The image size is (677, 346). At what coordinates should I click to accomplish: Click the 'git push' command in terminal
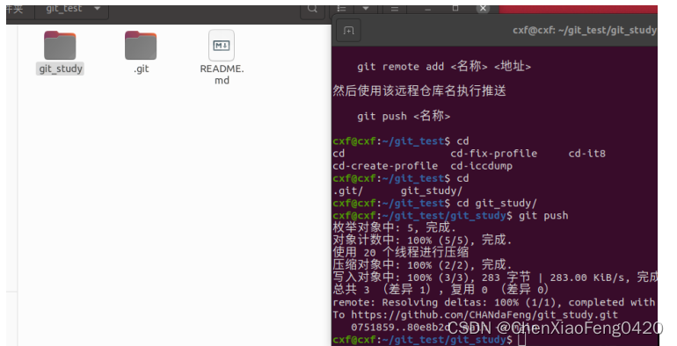pos(543,216)
